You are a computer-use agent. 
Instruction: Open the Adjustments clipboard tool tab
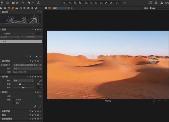click(24, 8)
